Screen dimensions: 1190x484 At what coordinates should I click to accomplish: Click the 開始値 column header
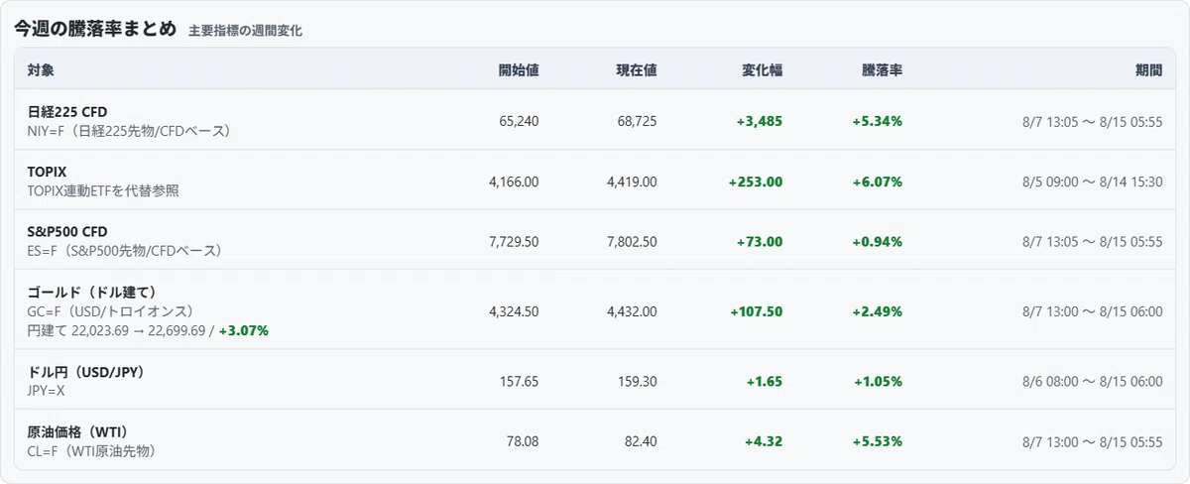(518, 70)
